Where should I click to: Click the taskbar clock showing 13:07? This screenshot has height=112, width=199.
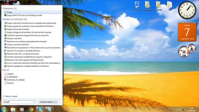tap(192, 110)
